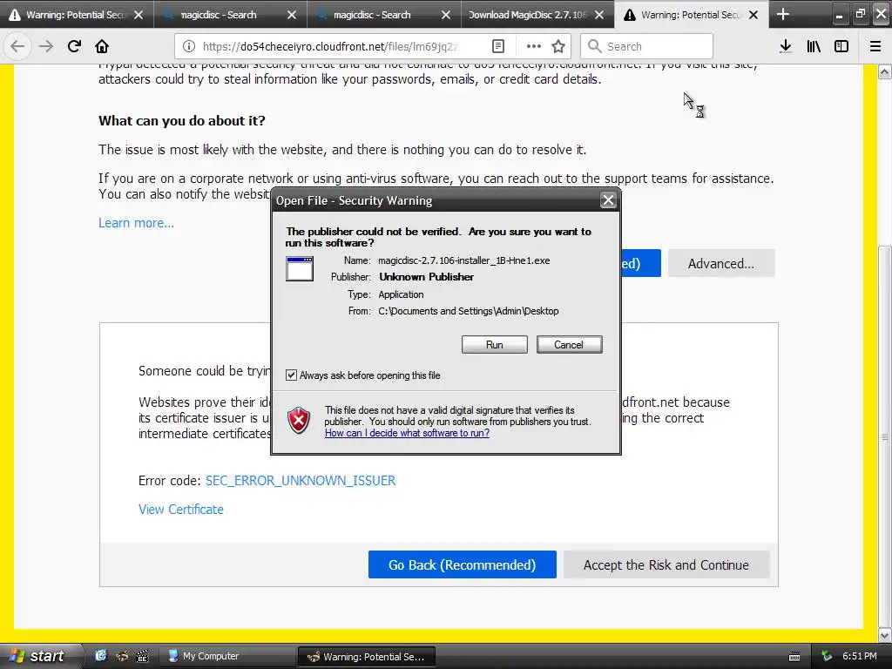The width and height of the screenshot is (892, 669).
Task: Click the Advanced... button
Action: pos(720,263)
